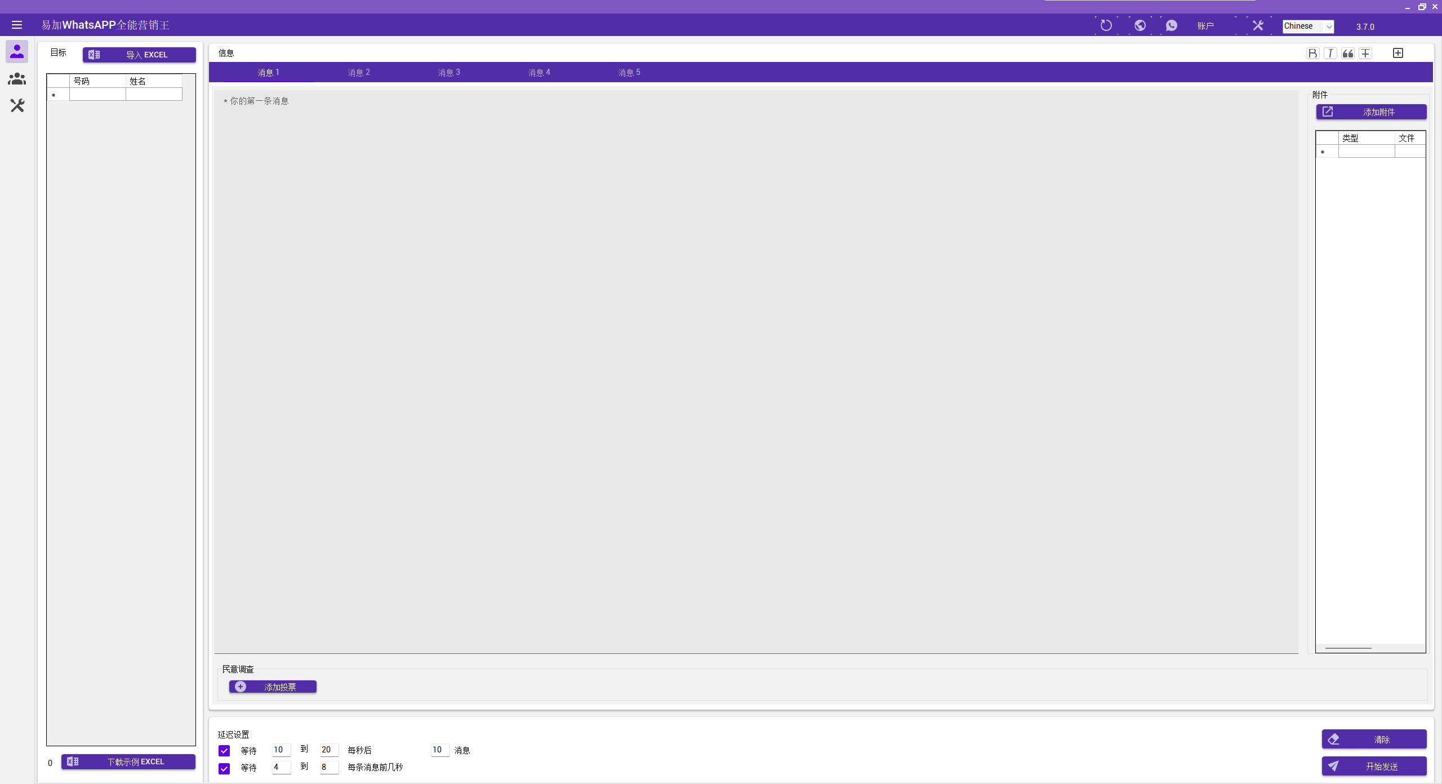Insert quote formatting
Screen dimensions: 1442x784
pyautogui.click(x=1348, y=54)
